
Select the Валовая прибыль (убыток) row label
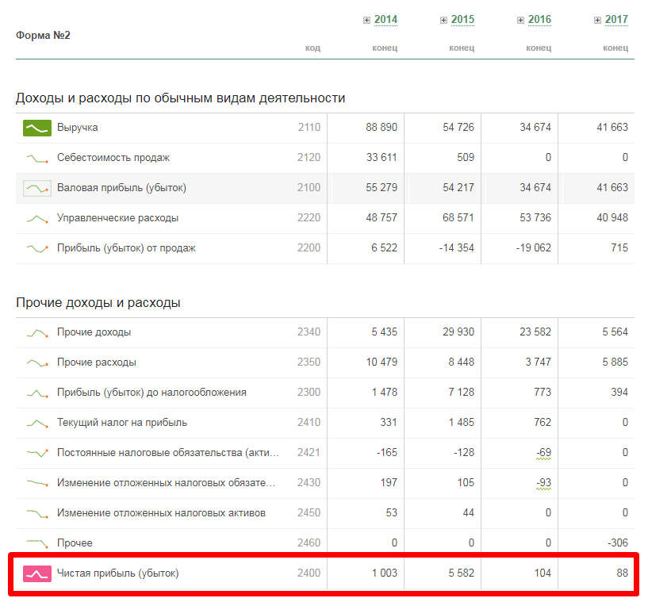coord(121,188)
